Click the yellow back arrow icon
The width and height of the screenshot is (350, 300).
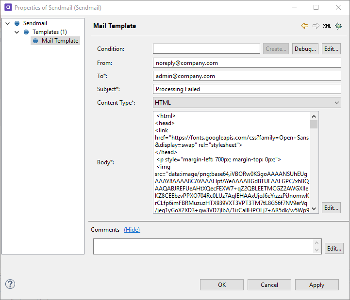(305, 26)
